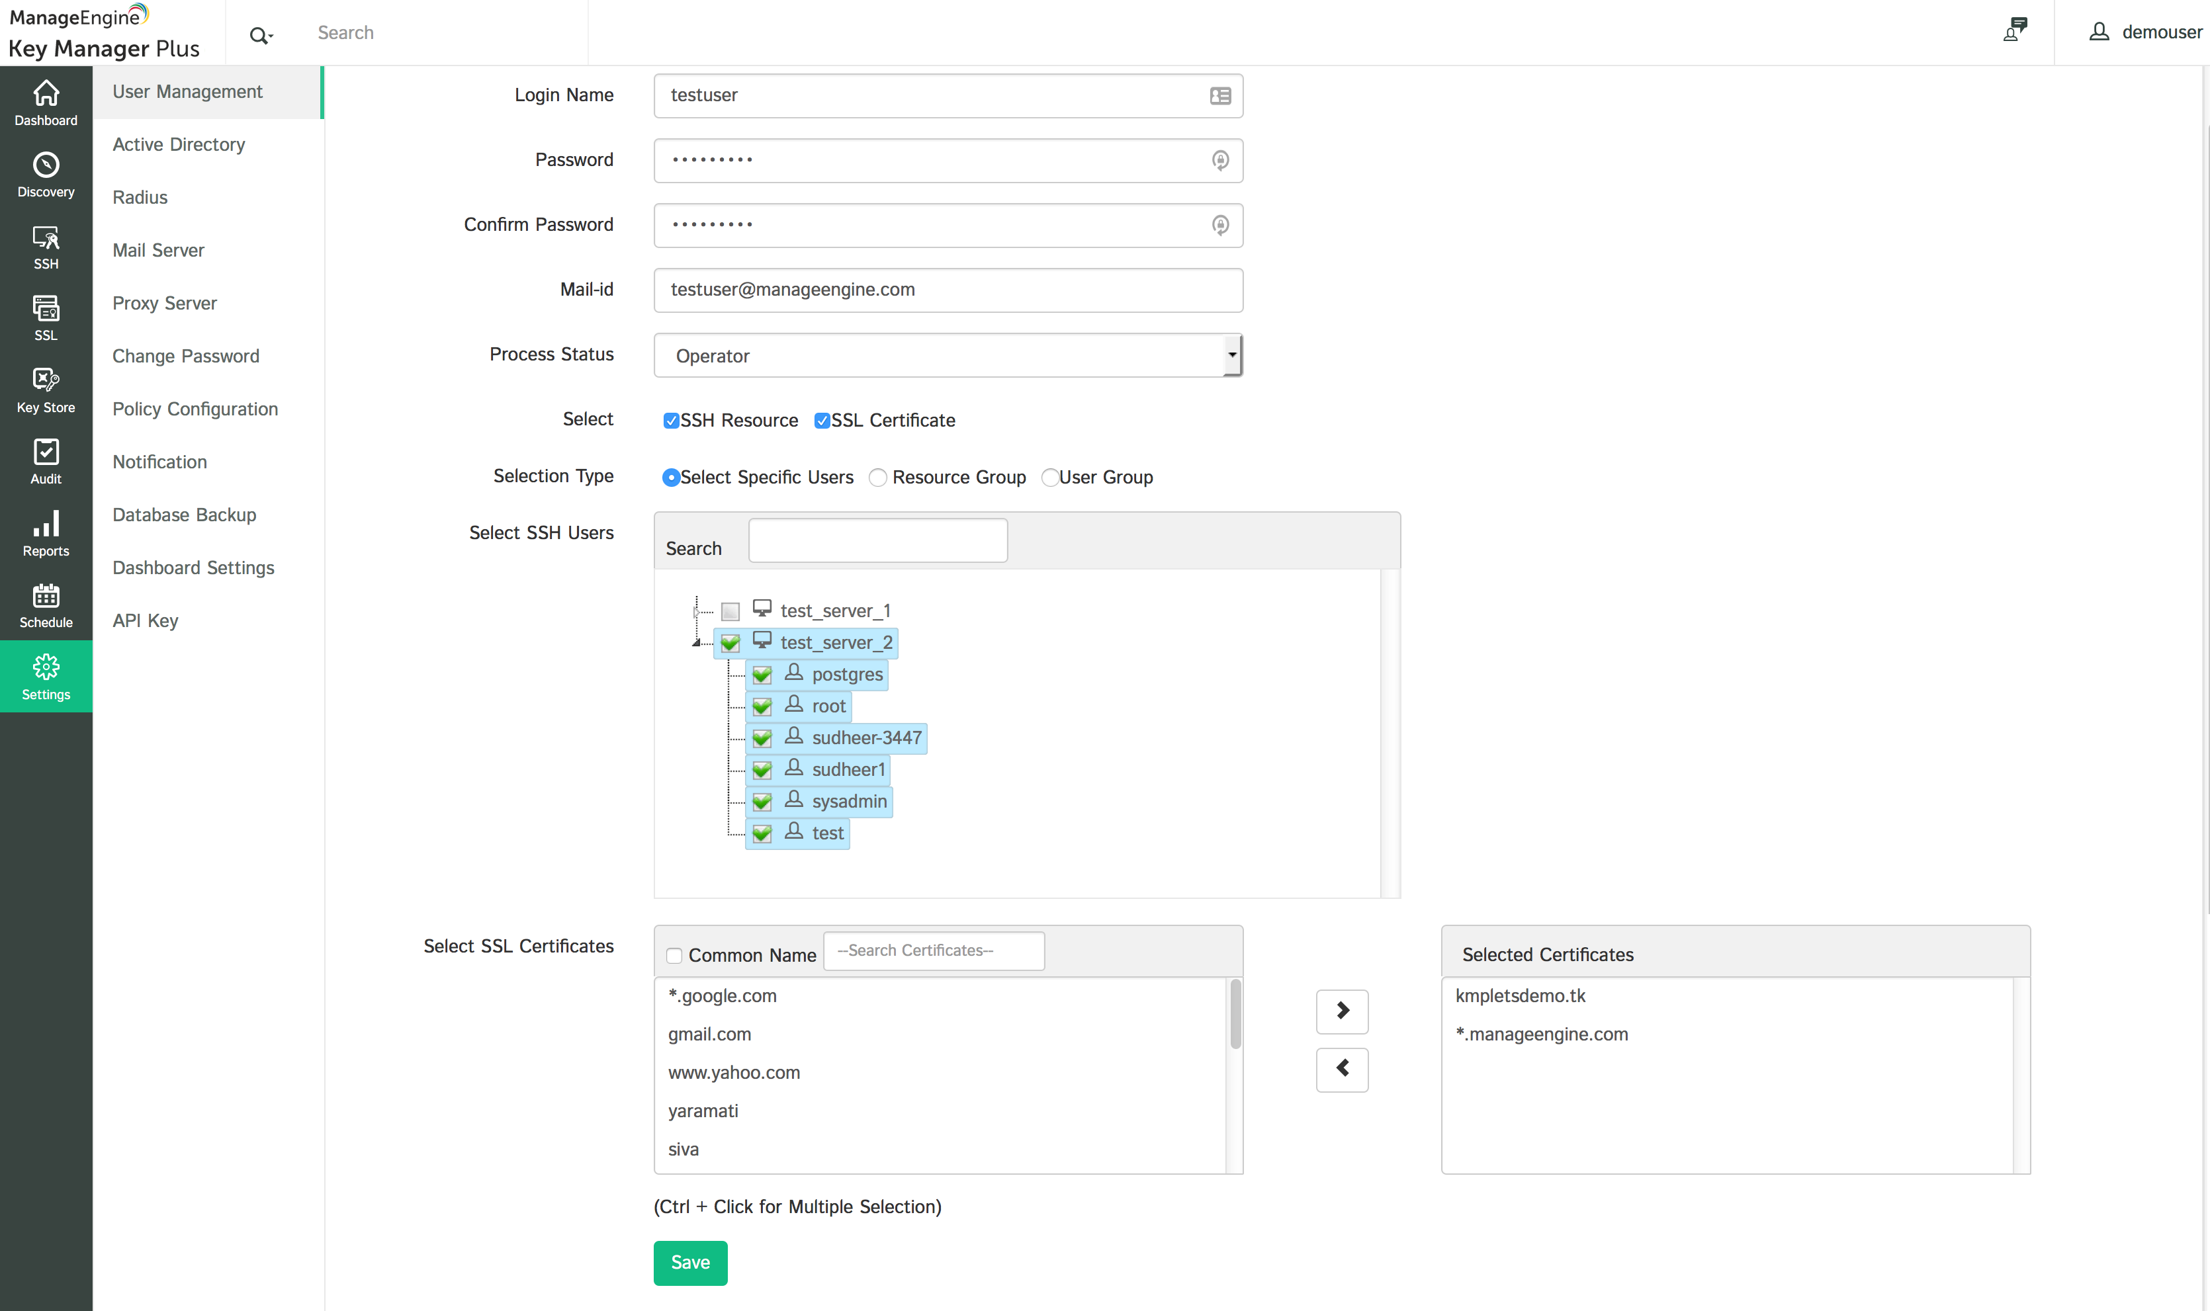Click the left arrow to remove certificate
Image resolution: width=2210 pixels, height=1311 pixels.
click(x=1341, y=1069)
